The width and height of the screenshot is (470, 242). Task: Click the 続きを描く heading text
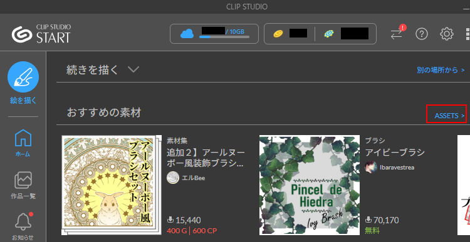coord(93,70)
